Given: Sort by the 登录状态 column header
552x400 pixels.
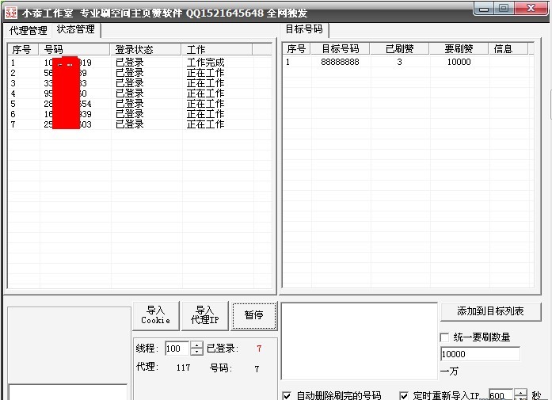Looking at the screenshot, I should coord(145,49).
